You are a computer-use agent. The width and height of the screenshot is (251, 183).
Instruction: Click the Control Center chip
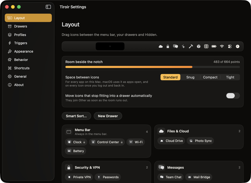[107, 142]
